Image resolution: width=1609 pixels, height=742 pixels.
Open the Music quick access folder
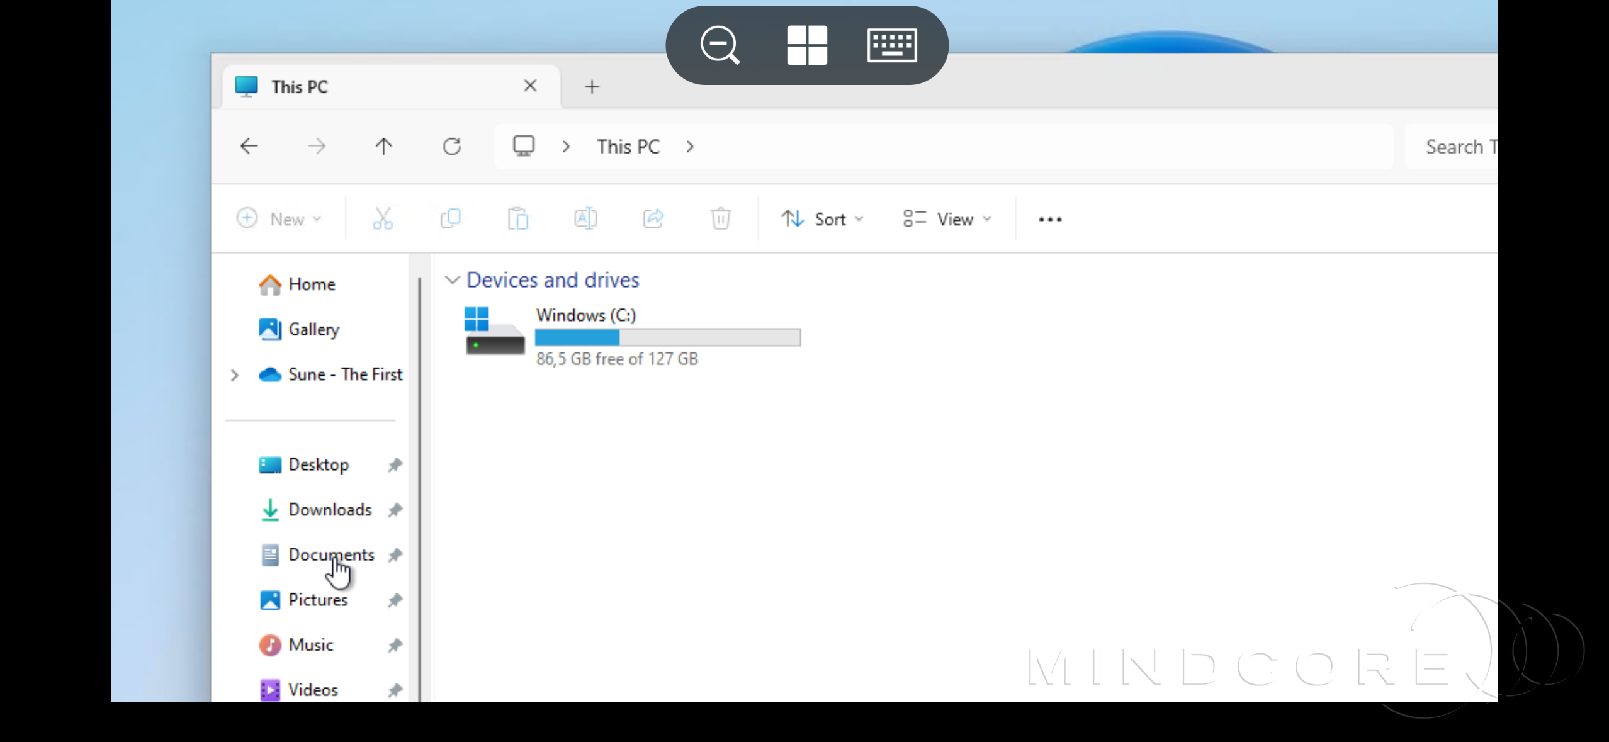pos(296,645)
